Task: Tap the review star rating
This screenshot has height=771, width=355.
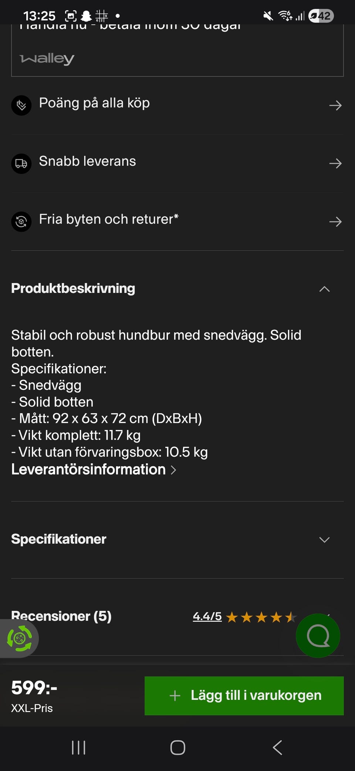Action: coord(261,617)
